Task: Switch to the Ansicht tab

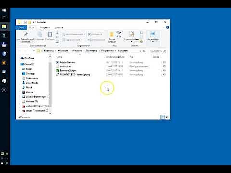Action: pos(59,27)
